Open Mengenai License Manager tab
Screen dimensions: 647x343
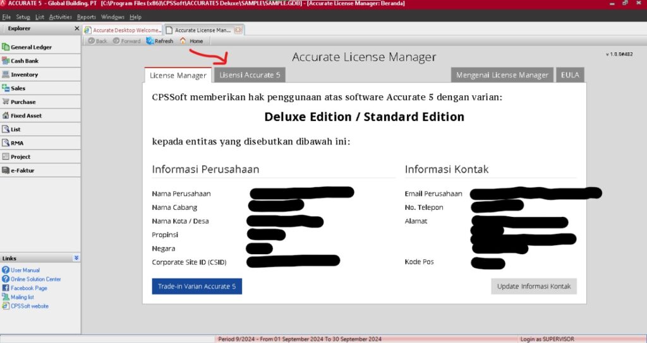click(502, 75)
